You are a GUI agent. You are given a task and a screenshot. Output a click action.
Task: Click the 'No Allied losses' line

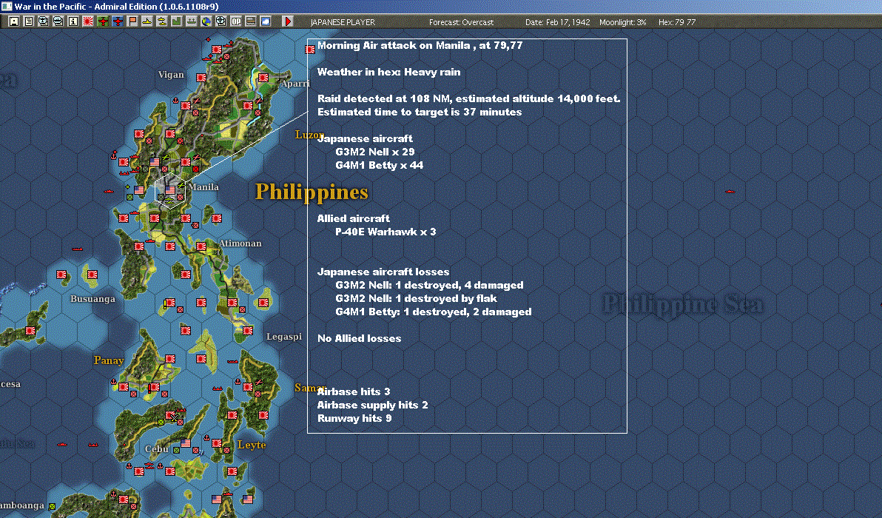[x=359, y=339]
